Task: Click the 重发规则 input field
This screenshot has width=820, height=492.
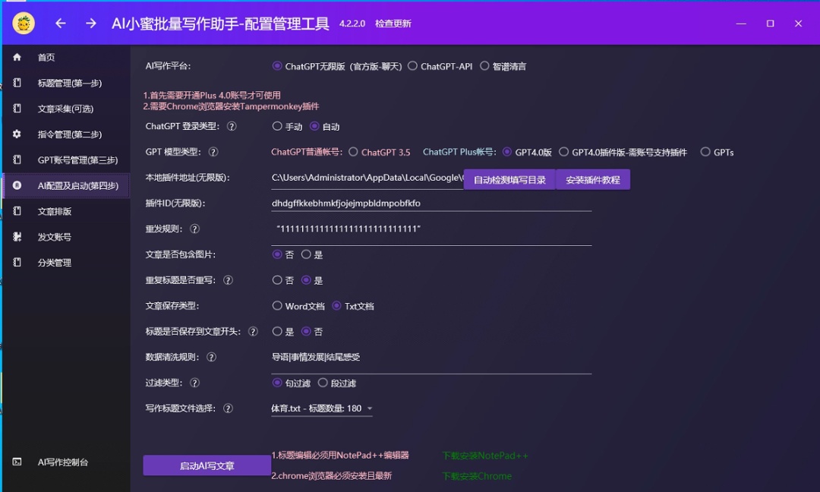Action: (431, 232)
